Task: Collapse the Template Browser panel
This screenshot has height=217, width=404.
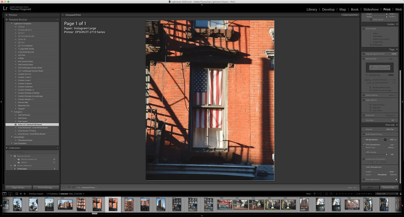Action: point(7,20)
